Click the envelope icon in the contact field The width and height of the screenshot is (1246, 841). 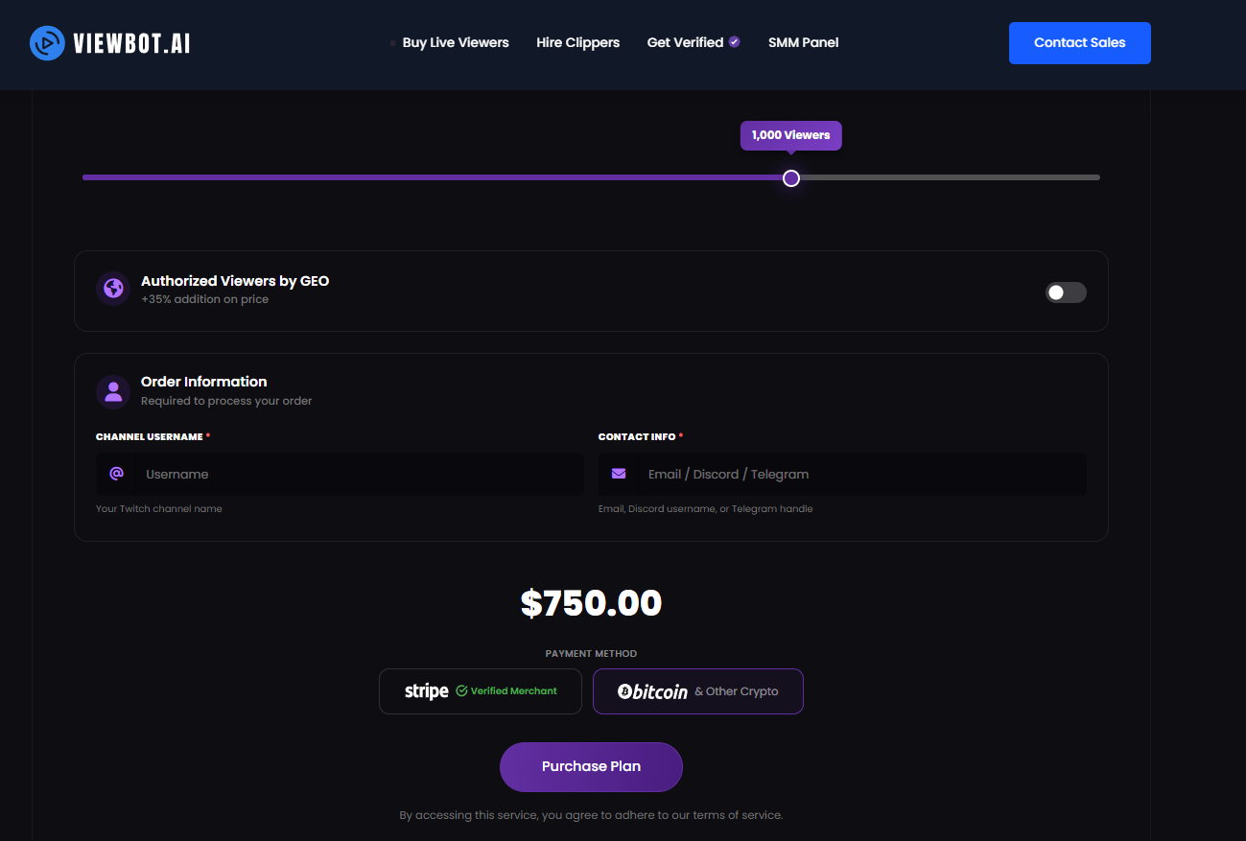tap(619, 474)
